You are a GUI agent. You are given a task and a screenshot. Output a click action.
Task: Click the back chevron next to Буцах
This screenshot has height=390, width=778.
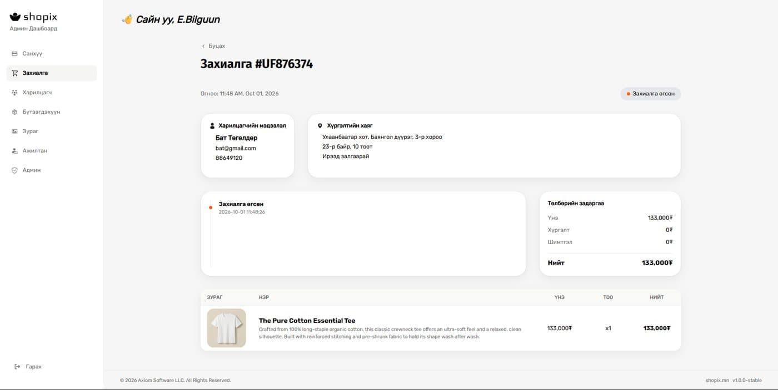(203, 46)
